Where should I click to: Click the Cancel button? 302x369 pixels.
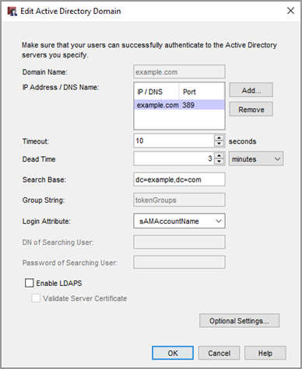[x=219, y=353]
